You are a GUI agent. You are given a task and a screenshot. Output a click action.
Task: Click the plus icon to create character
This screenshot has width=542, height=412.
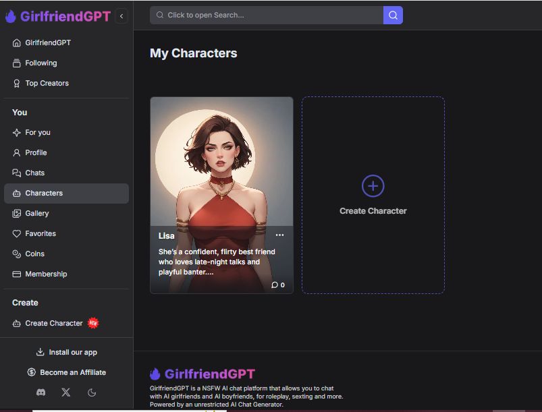pos(373,185)
